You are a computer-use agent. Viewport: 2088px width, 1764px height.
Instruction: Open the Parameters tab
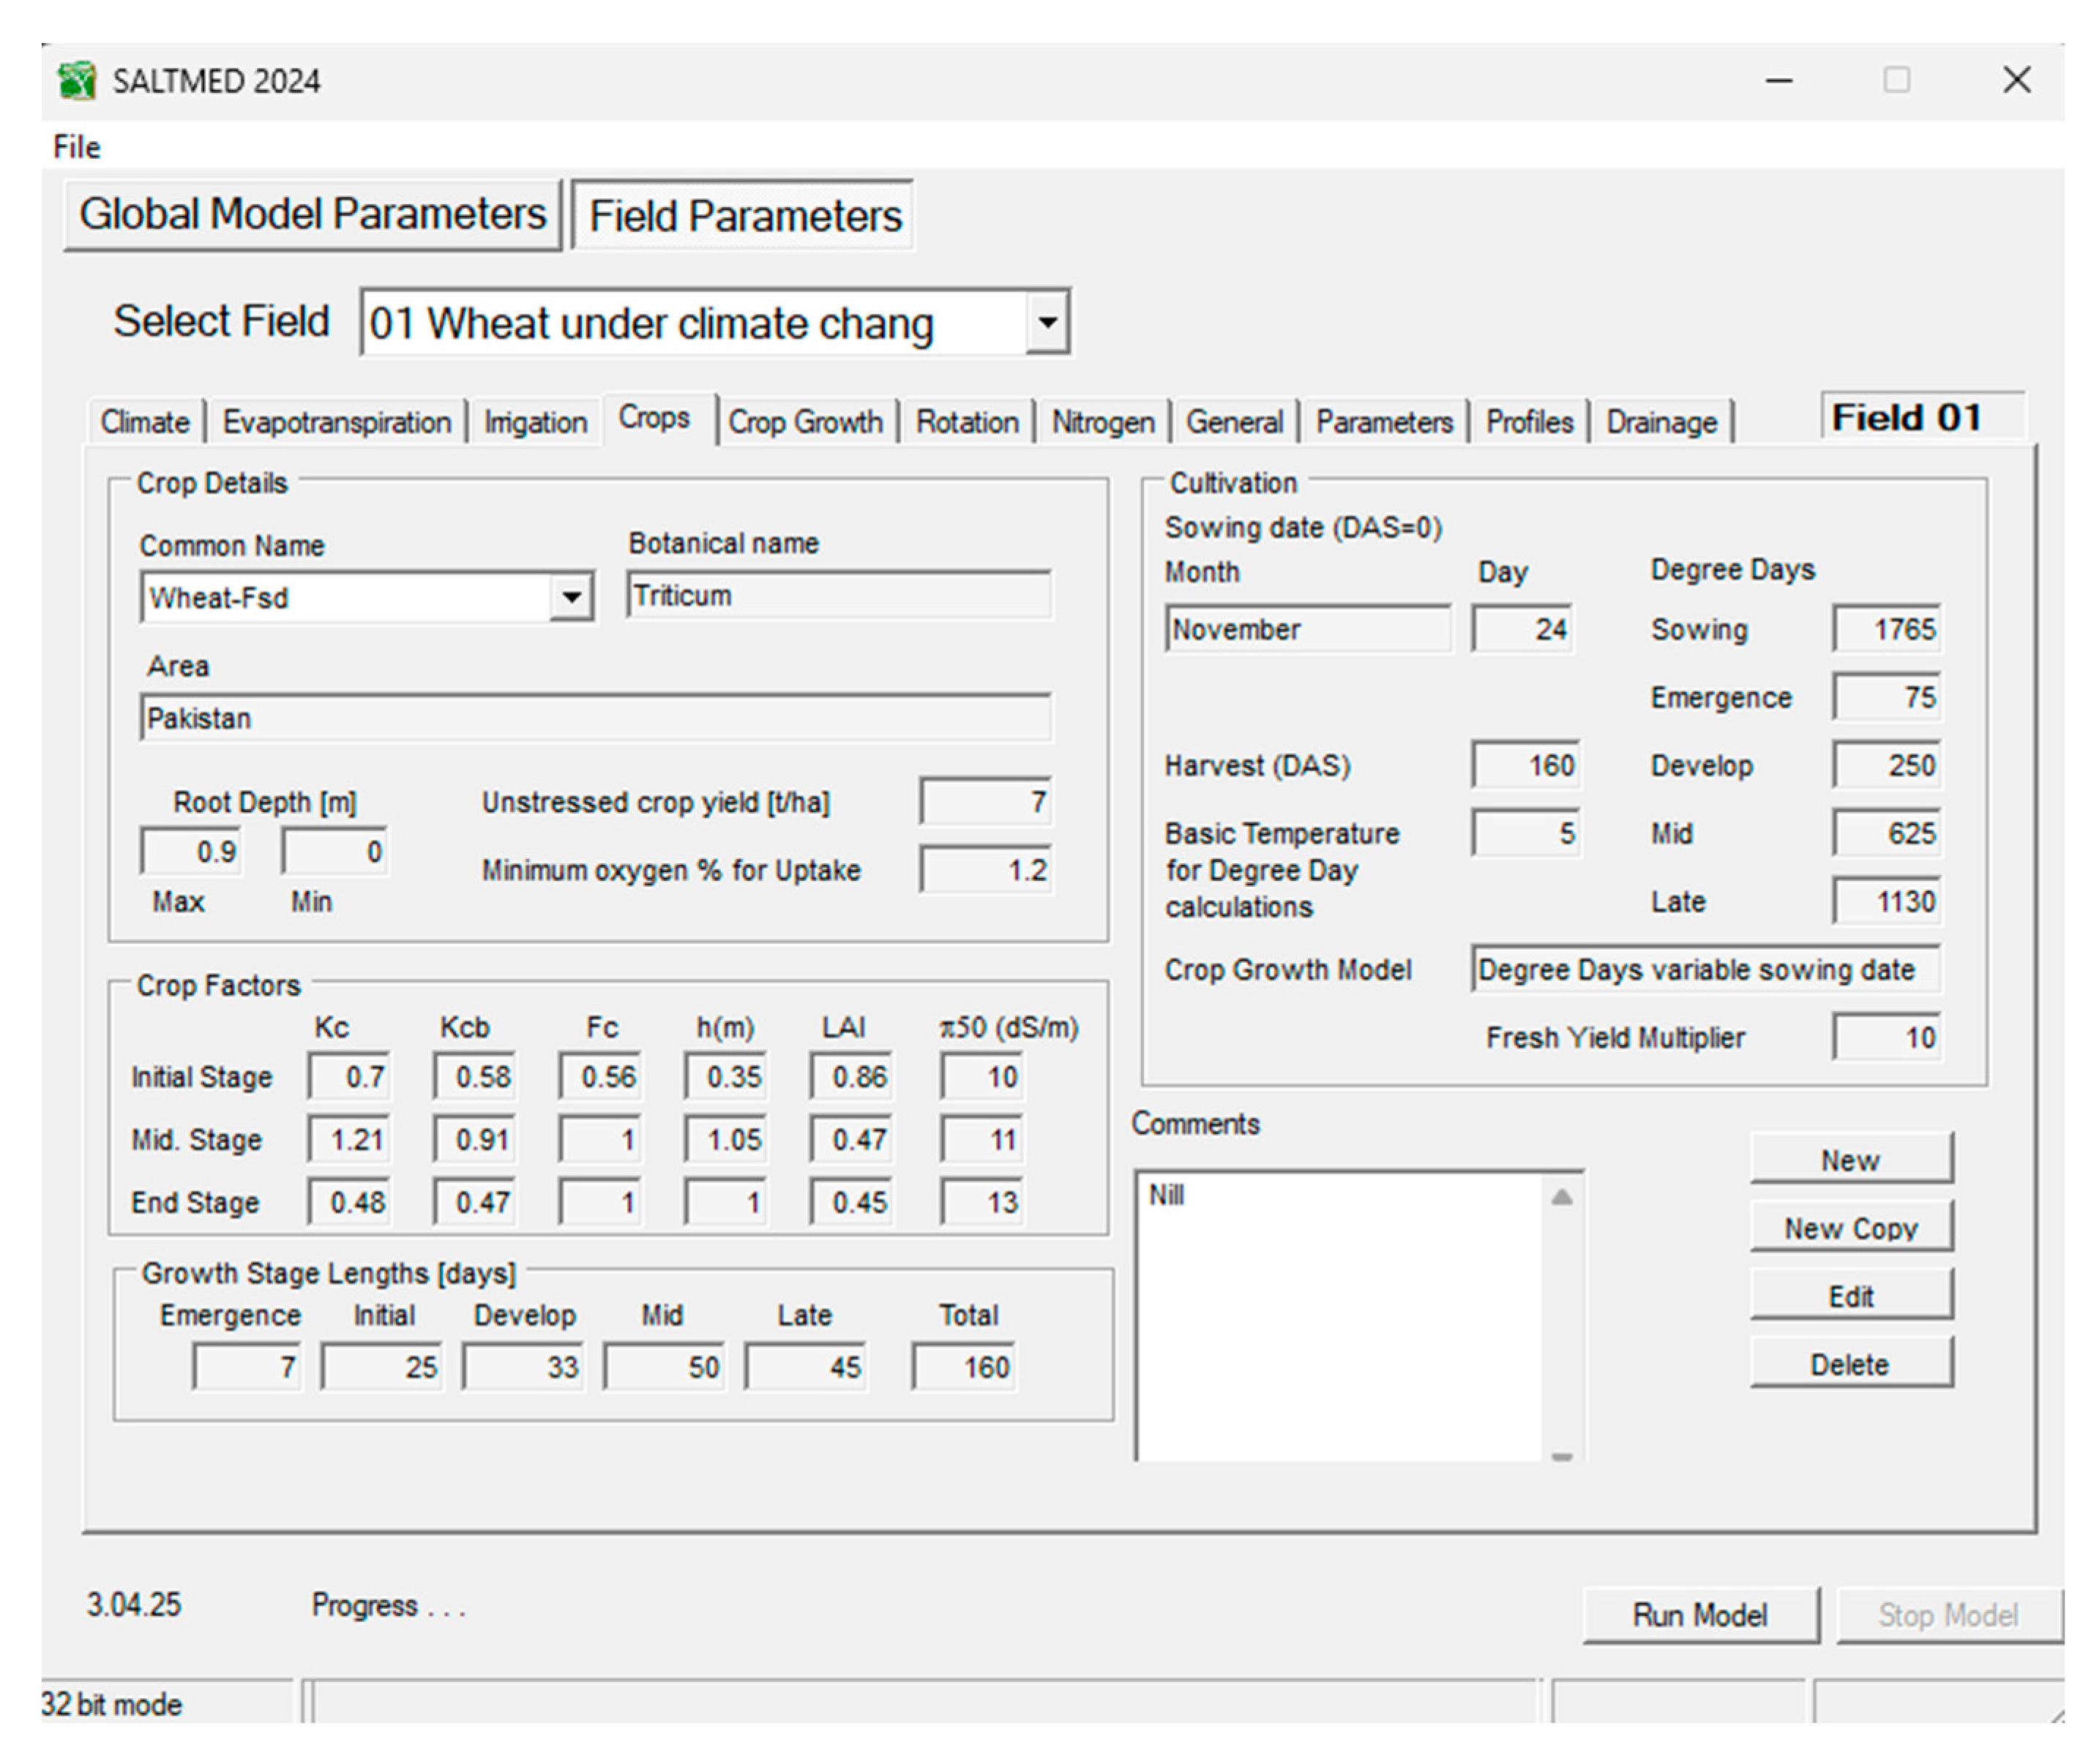1384,422
